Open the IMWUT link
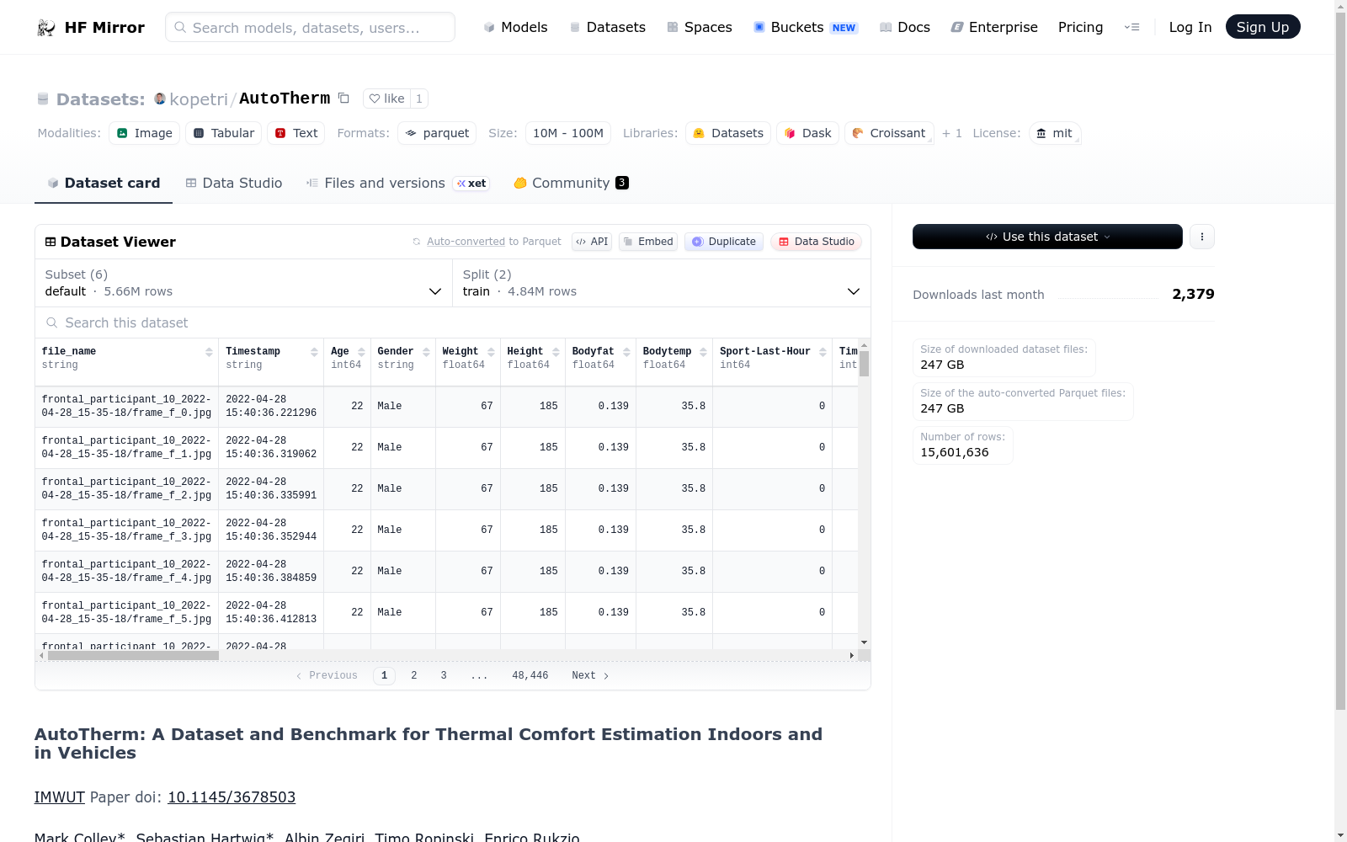 tap(60, 797)
